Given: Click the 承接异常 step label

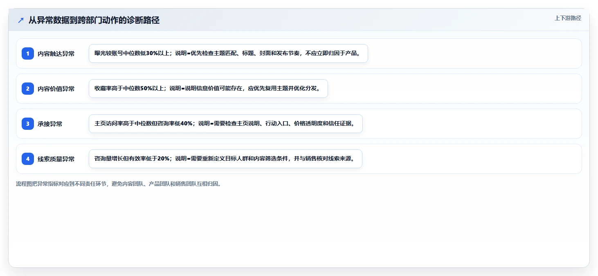Looking at the screenshot, I should click(50, 124).
